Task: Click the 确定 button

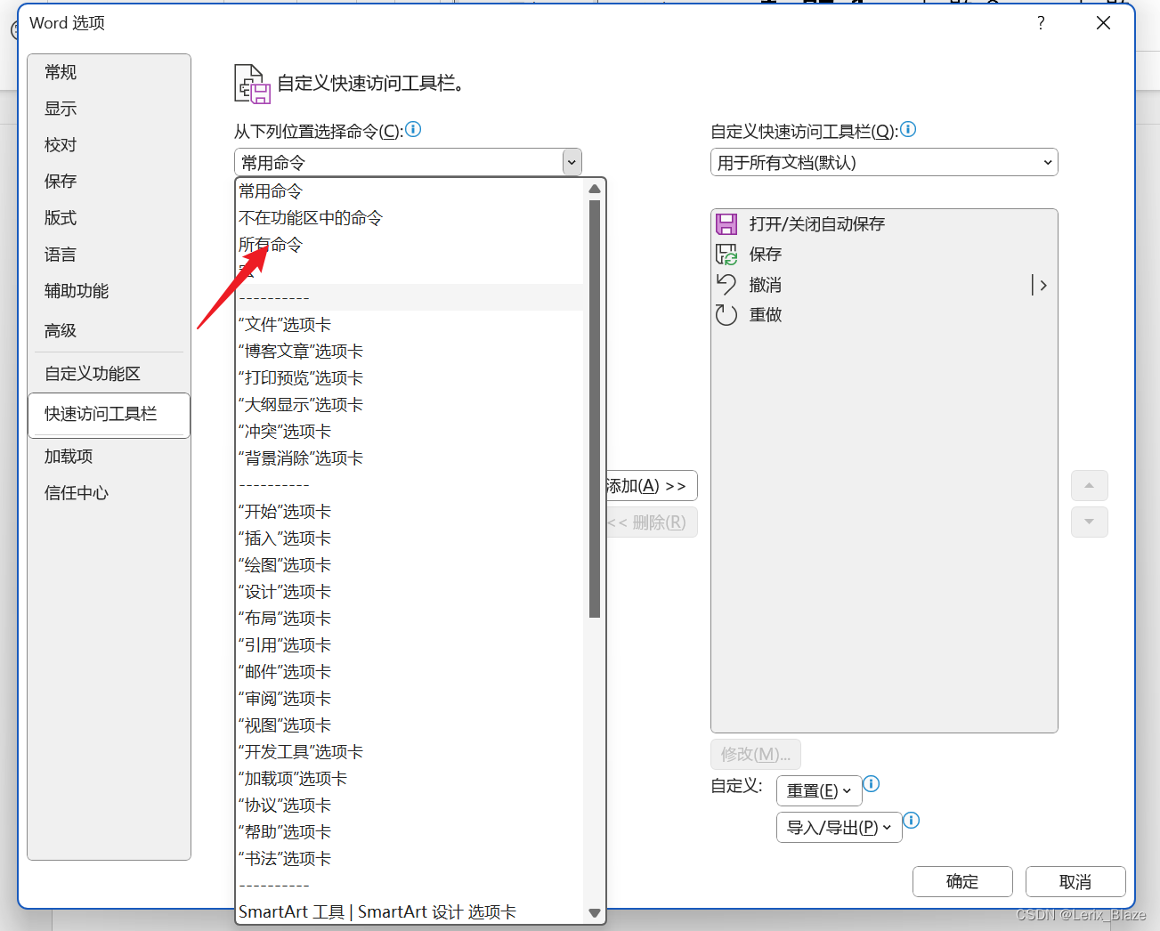Action: coord(962,881)
